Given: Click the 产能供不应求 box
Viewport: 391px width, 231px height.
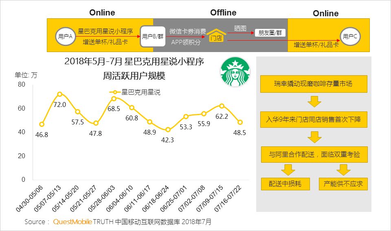Looking at the screenshot, I should point(343,184).
